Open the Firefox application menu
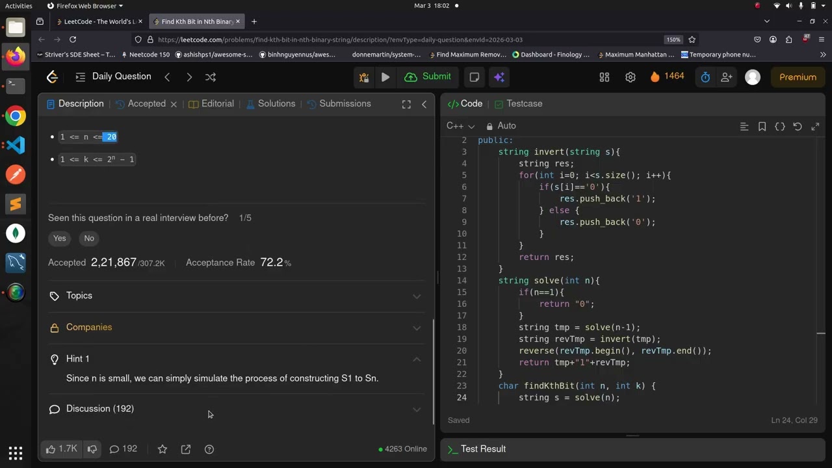The image size is (832, 468). pyautogui.click(x=823, y=40)
